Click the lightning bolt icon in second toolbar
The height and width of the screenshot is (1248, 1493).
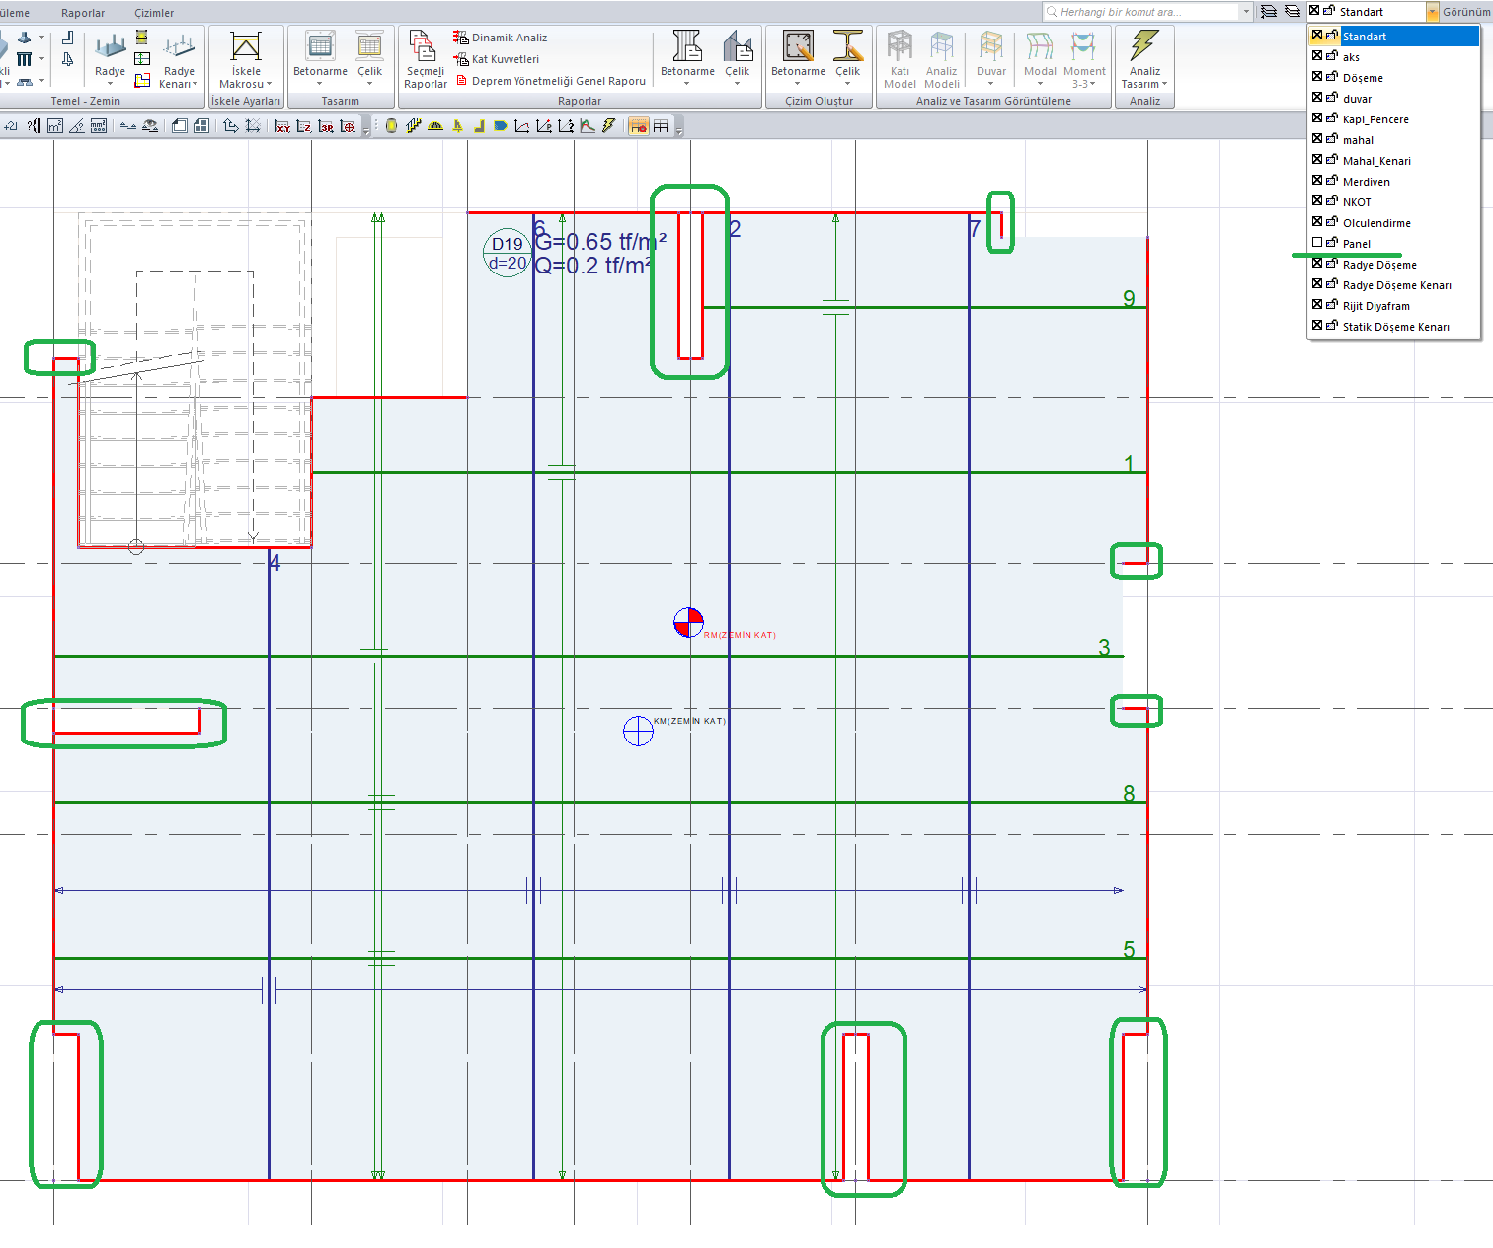609,126
